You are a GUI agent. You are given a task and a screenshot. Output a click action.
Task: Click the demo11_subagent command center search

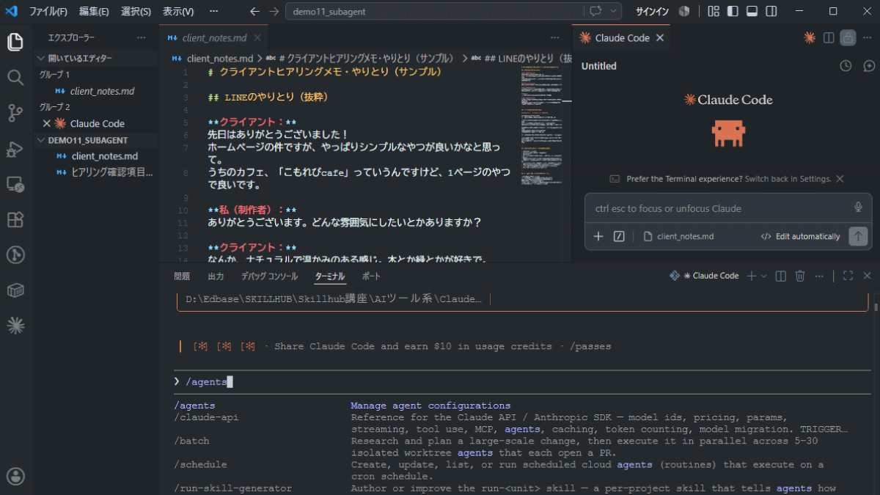point(434,11)
